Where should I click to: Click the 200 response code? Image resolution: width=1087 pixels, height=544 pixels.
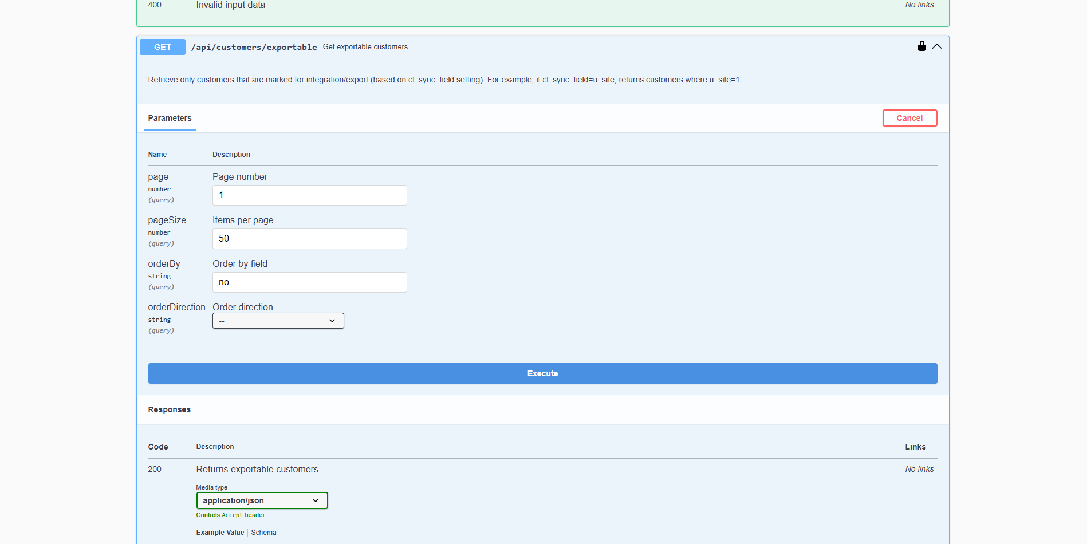[155, 469]
